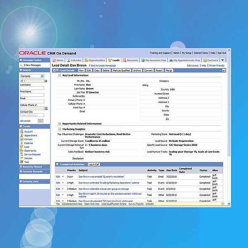Click the Appointment icon in Create panel
The height and width of the screenshot is (248, 248).
coord(21,136)
